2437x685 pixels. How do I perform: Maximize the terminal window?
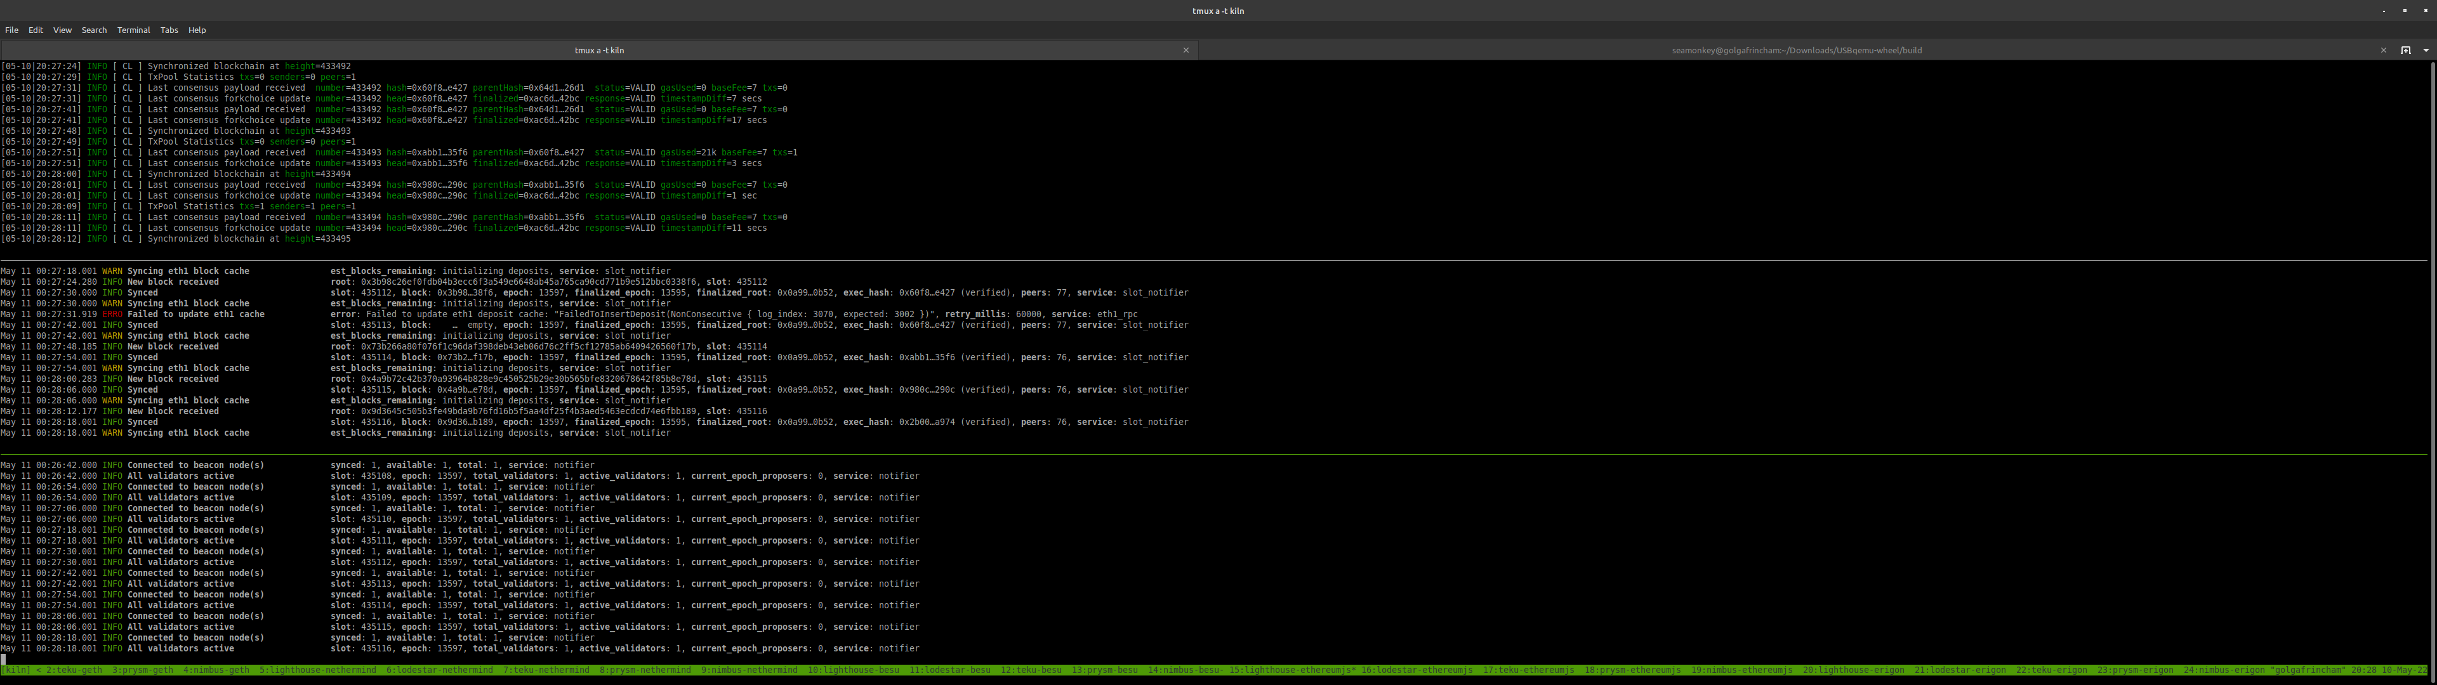point(2405,10)
